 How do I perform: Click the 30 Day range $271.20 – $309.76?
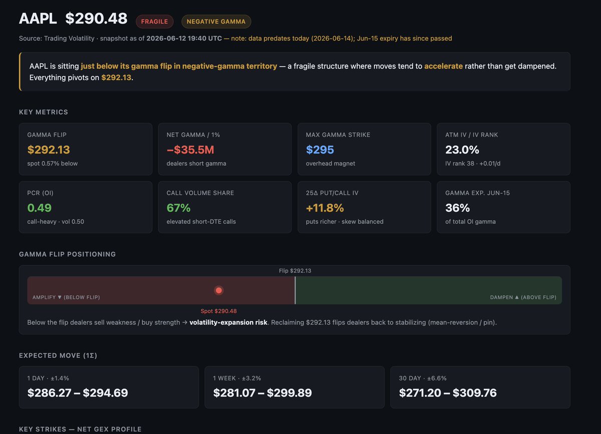[448, 393]
